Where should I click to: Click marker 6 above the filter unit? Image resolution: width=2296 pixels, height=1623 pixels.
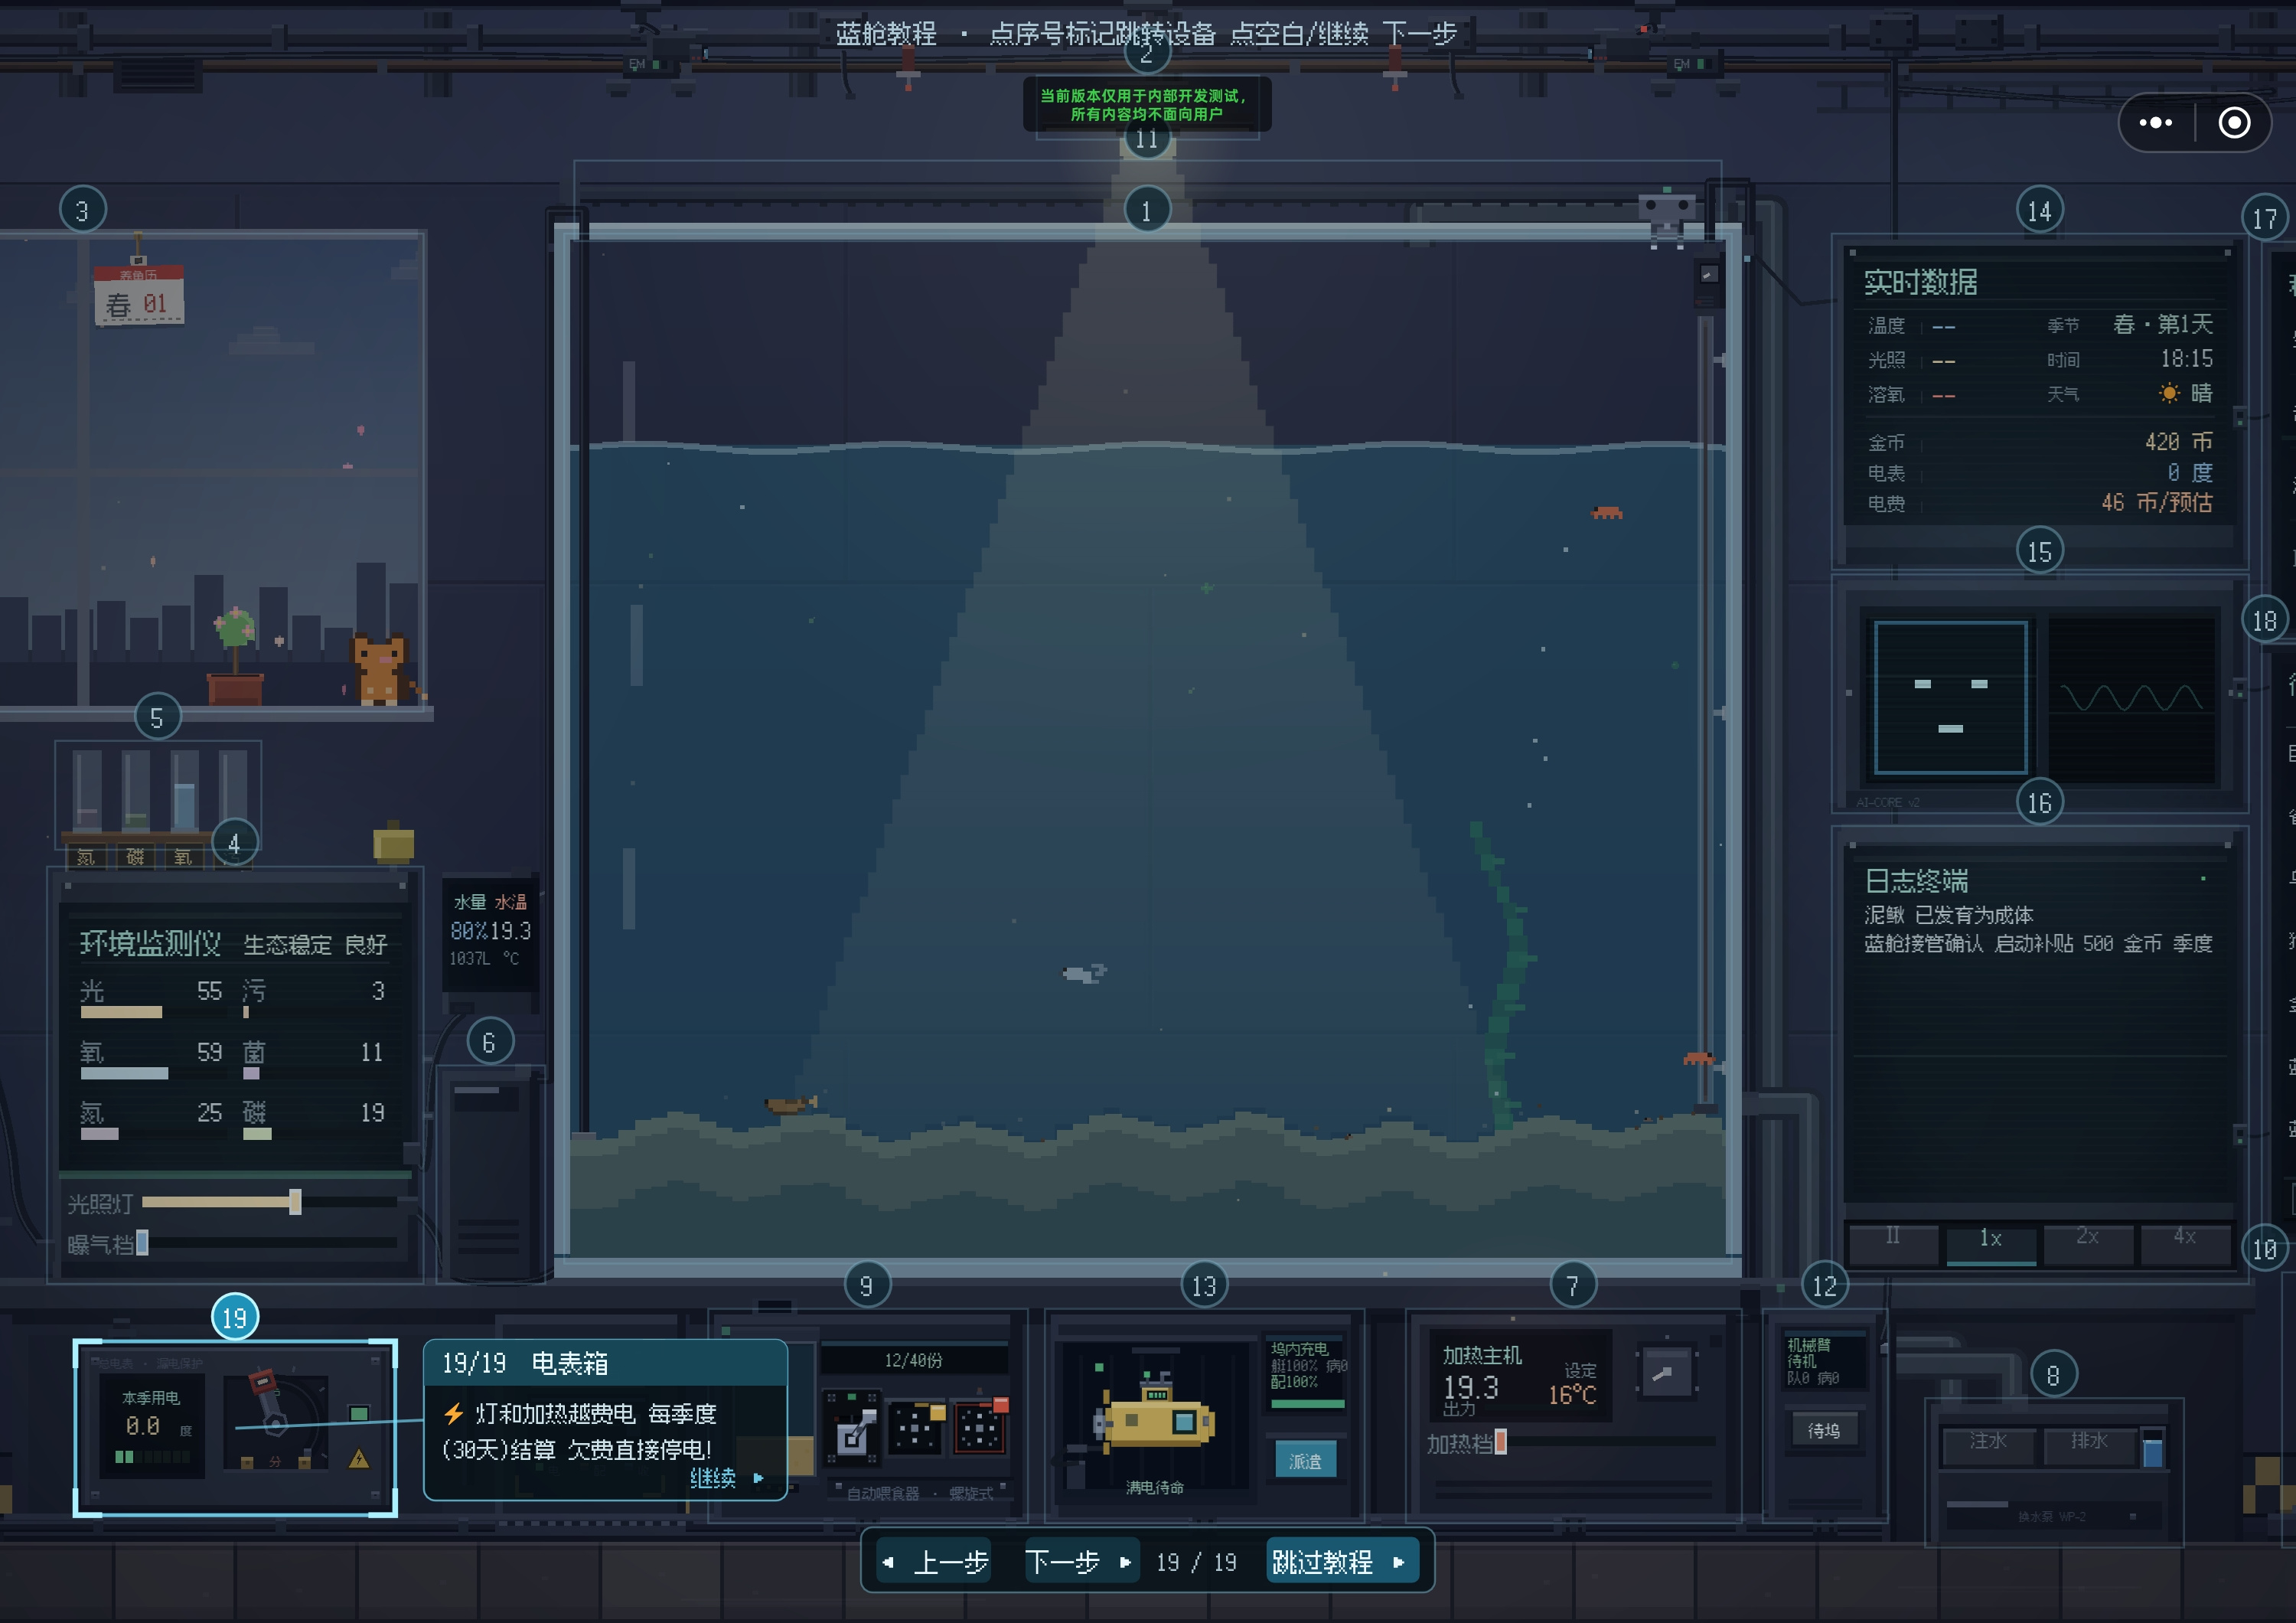coord(489,1043)
